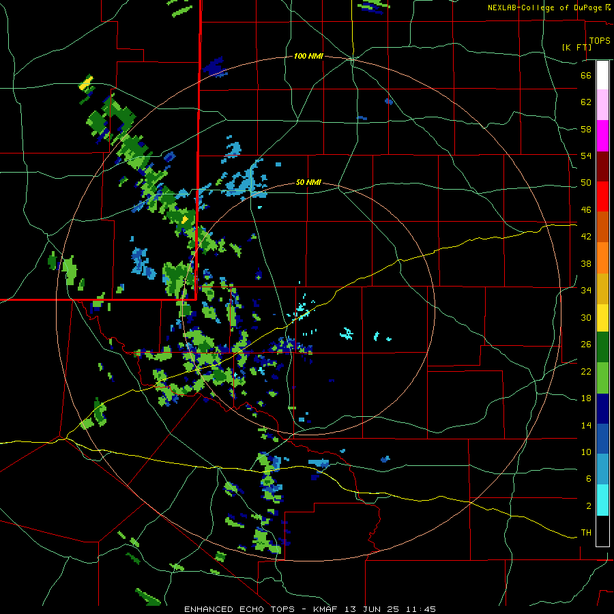Click the 54 scale label
This screenshot has height=614, width=614.
pyautogui.click(x=586, y=156)
